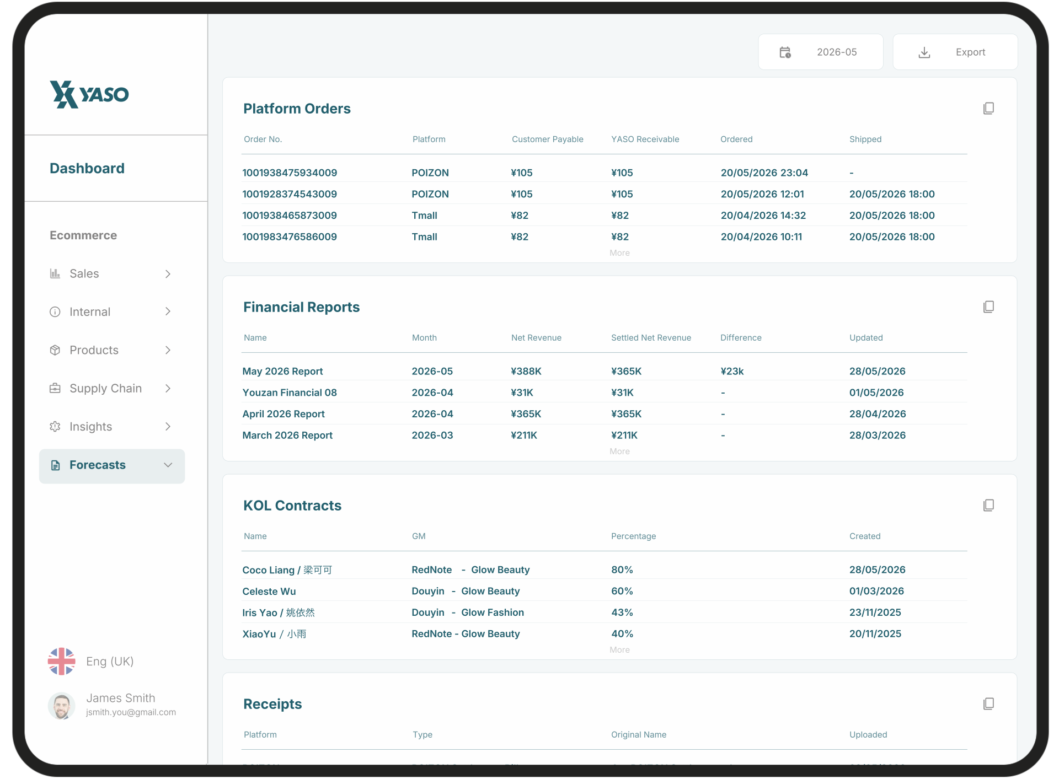
Task: Click the Settled Net Revenue column header
Action: [651, 338]
